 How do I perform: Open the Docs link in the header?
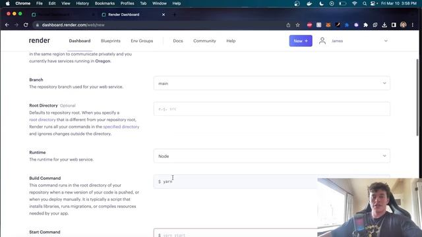pos(178,41)
